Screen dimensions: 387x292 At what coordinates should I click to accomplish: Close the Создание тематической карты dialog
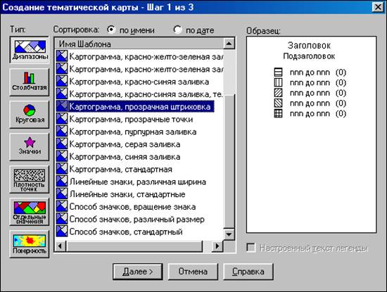pos(378,7)
